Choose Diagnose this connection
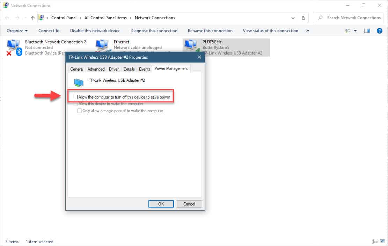 pyautogui.click(x=154, y=31)
